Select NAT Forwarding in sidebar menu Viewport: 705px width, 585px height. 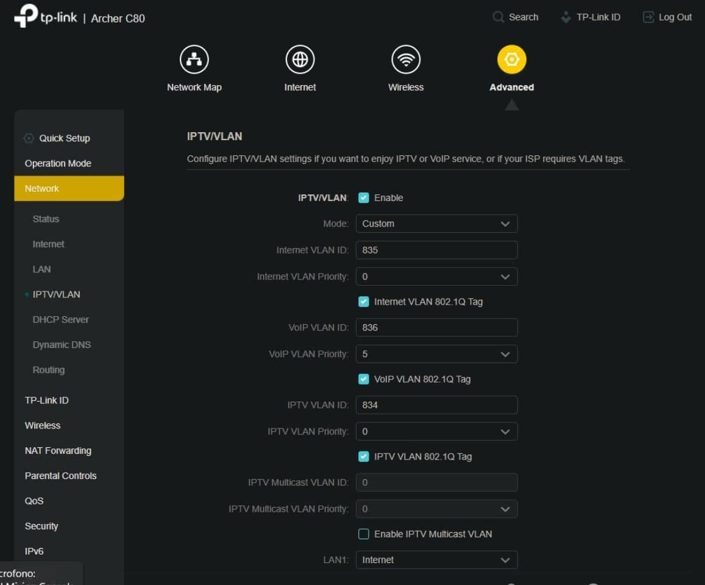58,451
